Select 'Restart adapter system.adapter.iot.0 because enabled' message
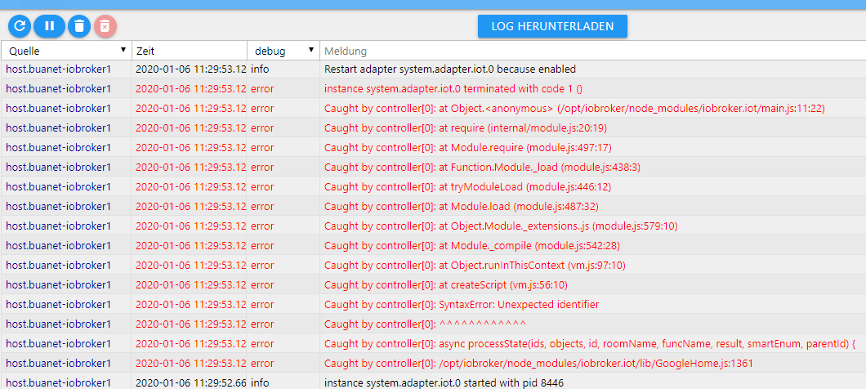The image size is (866, 389). click(450, 69)
